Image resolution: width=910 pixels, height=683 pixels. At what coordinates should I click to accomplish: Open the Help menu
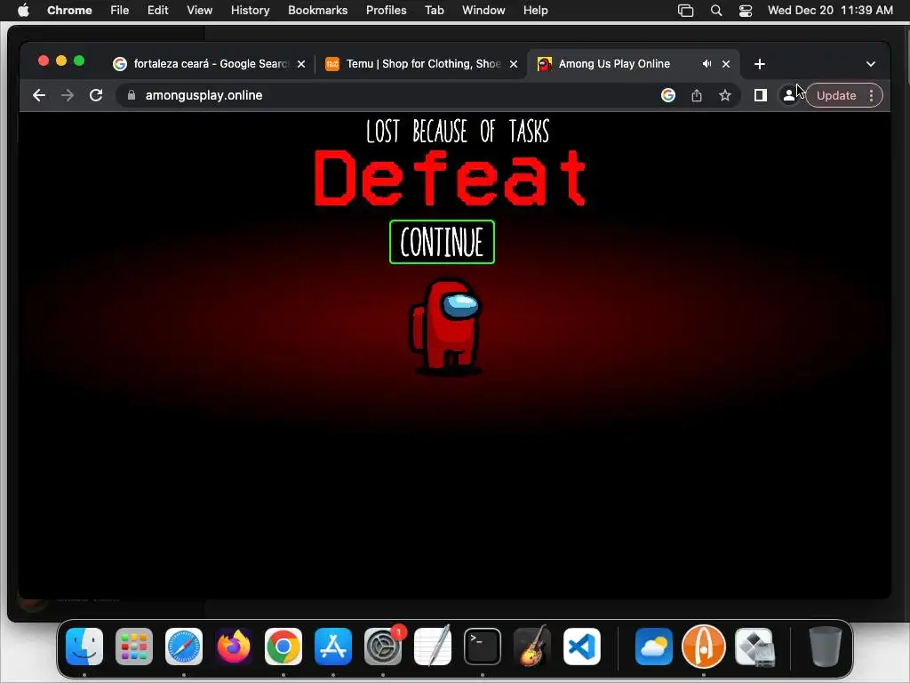[x=535, y=10]
